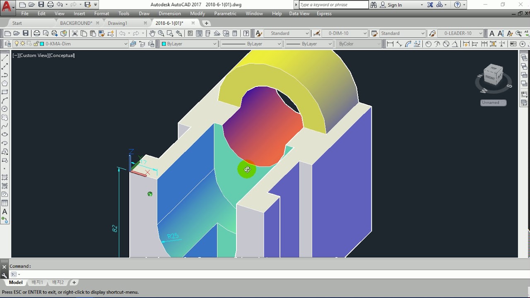Viewport: 530px width, 298px height.
Task: Select the Radius dimension tool
Action: point(428,43)
